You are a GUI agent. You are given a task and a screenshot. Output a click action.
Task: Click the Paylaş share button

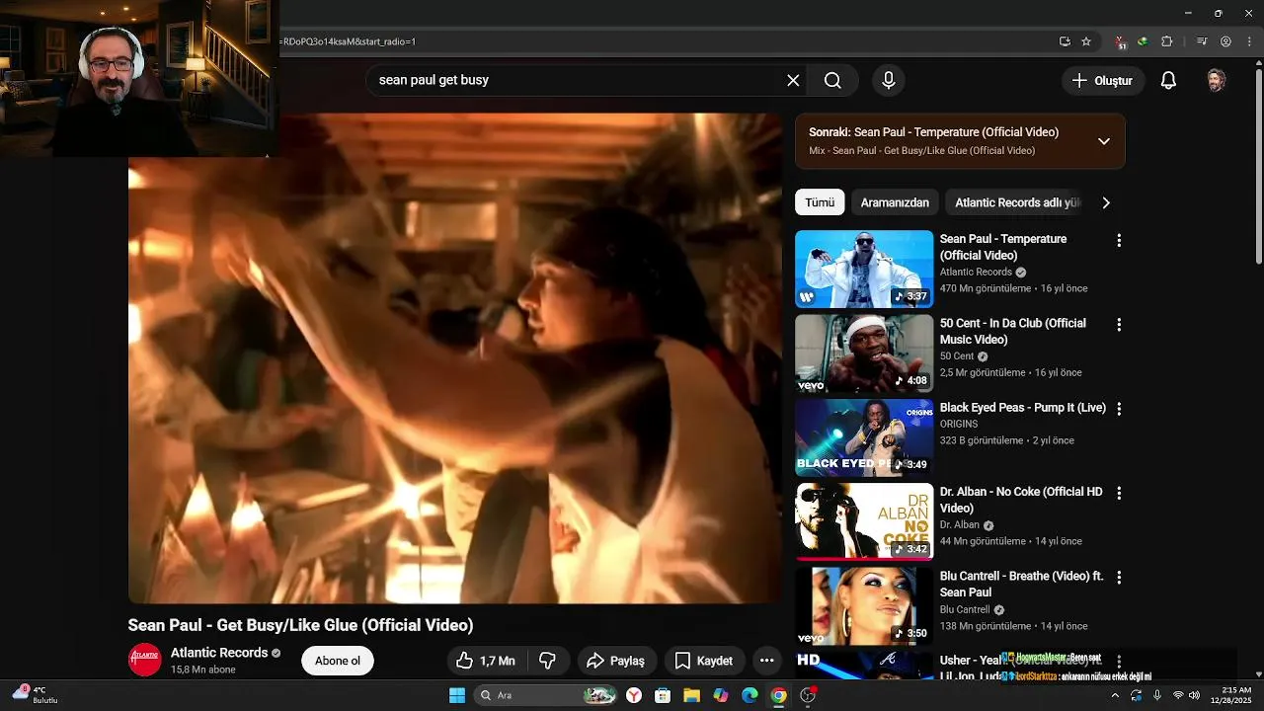[x=614, y=661]
